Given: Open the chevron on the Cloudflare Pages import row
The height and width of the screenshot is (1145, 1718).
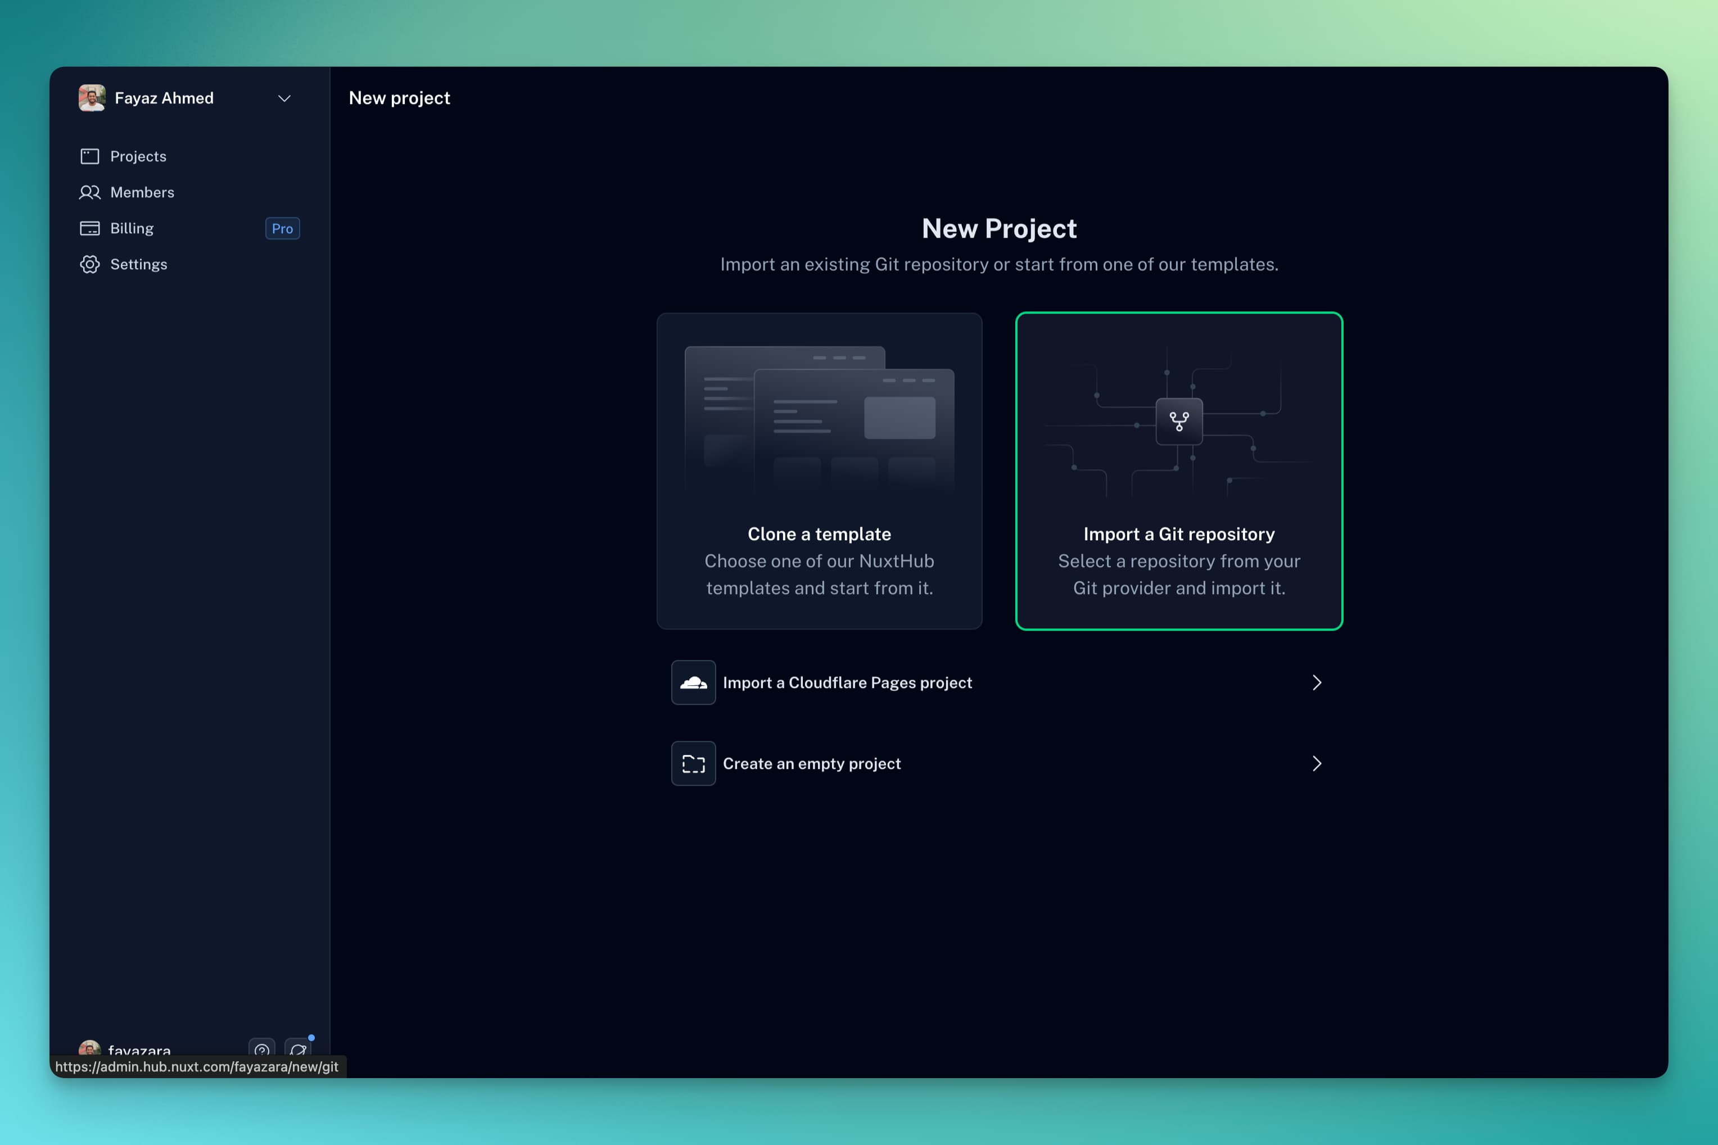Looking at the screenshot, I should point(1317,683).
